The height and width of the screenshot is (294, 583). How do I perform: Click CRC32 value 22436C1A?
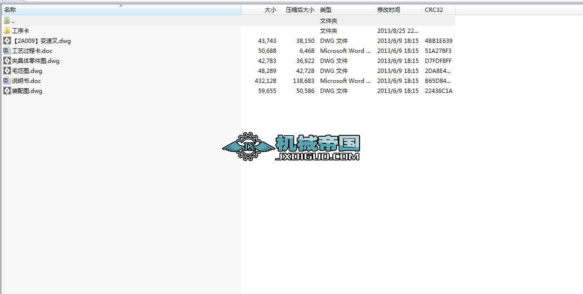pos(439,91)
